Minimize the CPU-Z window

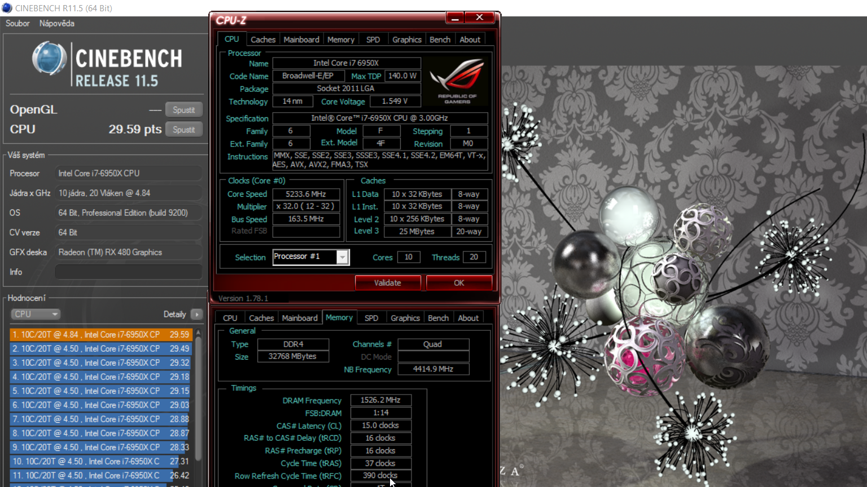(455, 17)
